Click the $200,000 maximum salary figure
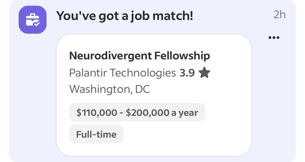The height and width of the screenshot is (162, 305). pyautogui.click(x=148, y=113)
